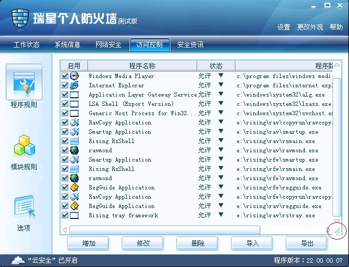Viewport: 349px width, 267px height.
Task: Click the horizontal scrollbar thumb
Action: [165, 230]
